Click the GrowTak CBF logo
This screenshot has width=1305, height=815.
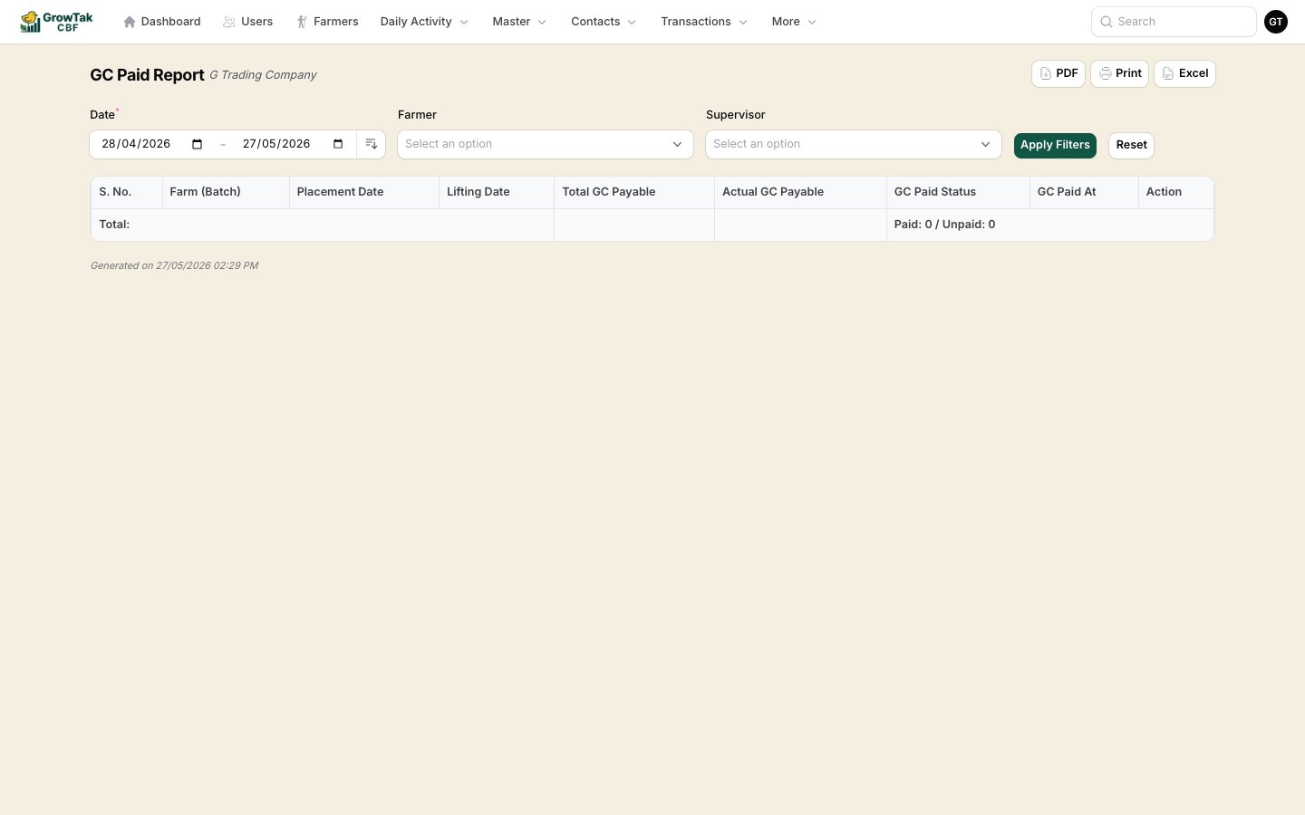coord(57,22)
